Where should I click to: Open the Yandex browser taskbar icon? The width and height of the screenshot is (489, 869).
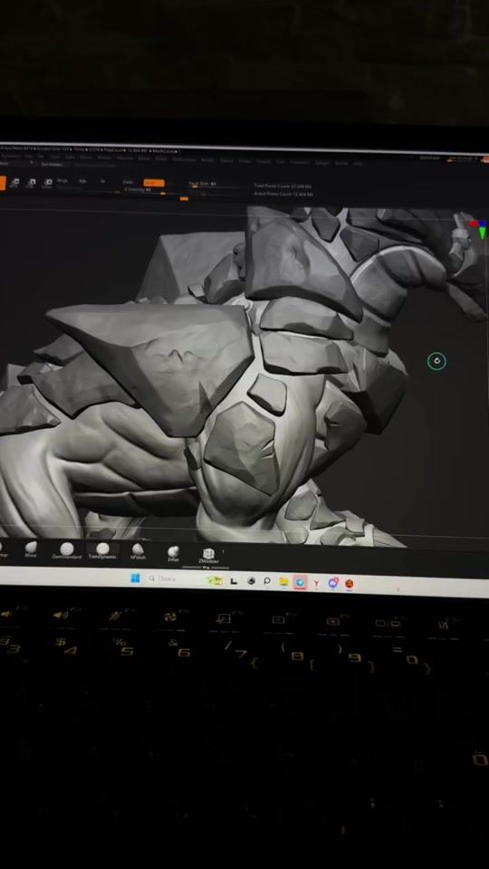(316, 583)
